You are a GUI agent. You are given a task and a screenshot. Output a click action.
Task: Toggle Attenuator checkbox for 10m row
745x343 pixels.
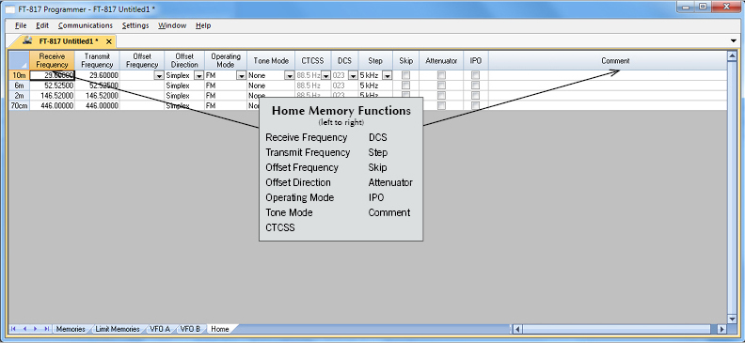441,75
